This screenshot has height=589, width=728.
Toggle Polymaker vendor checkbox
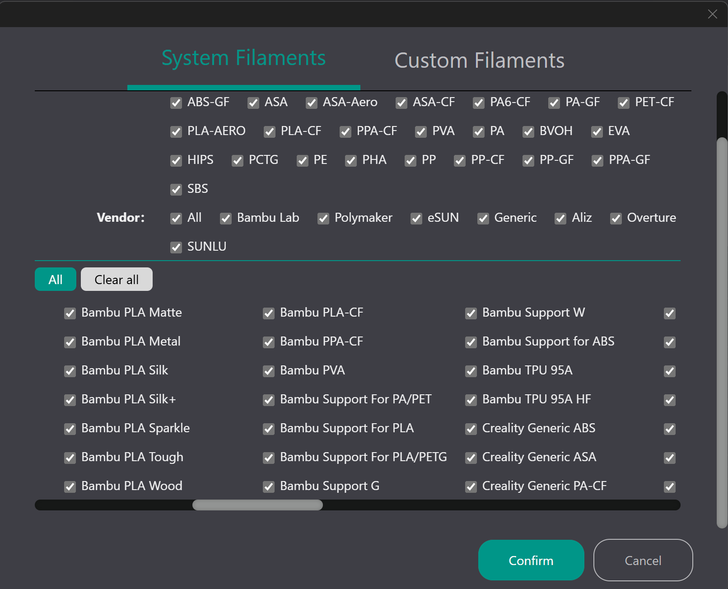(323, 219)
